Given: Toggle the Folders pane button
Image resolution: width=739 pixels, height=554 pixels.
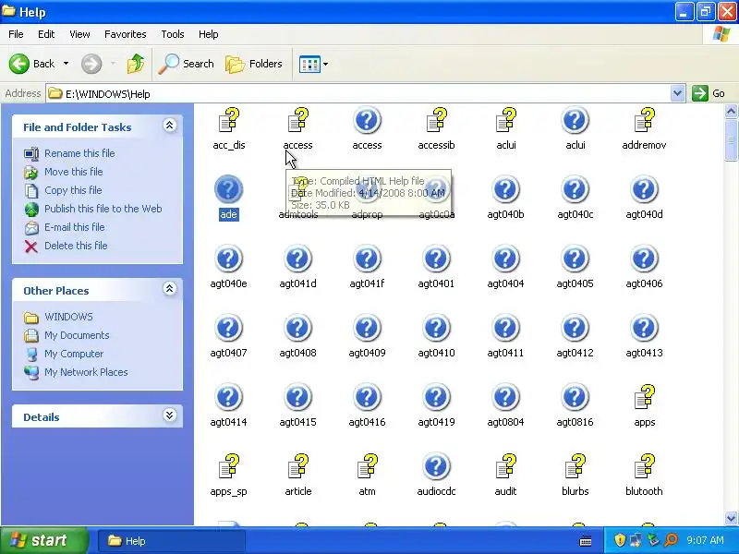Looking at the screenshot, I should point(254,64).
